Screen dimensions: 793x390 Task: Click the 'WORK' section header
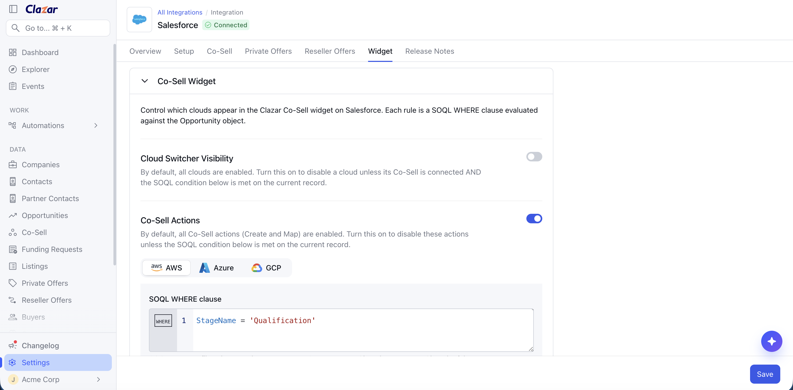pyautogui.click(x=19, y=110)
